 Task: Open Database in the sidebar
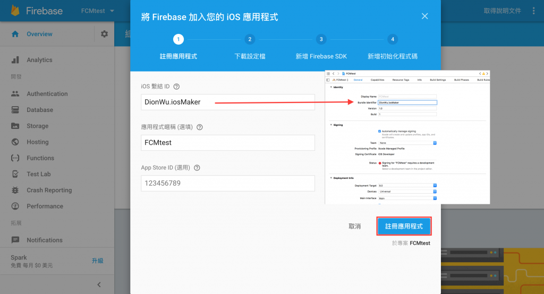click(40, 110)
